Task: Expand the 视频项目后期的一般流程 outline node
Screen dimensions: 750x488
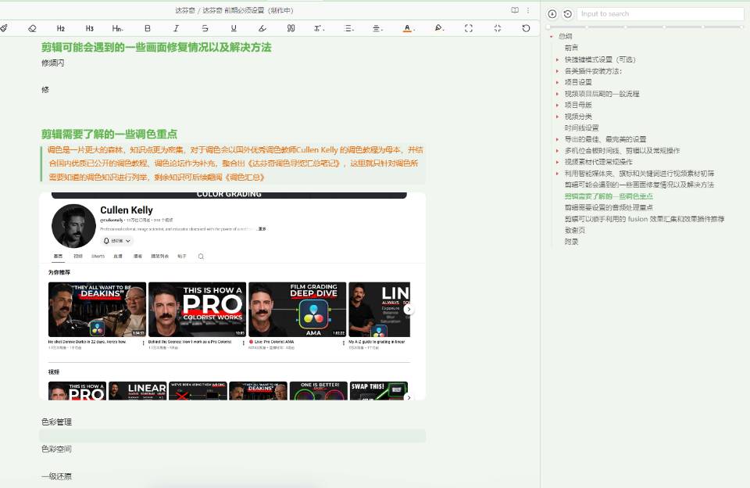Action: pos(557,94)
